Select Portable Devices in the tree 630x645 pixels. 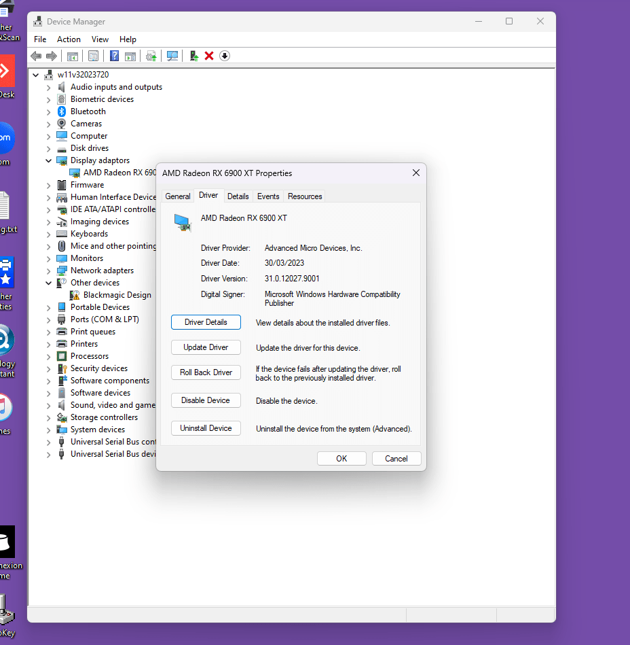click(100, 307)
